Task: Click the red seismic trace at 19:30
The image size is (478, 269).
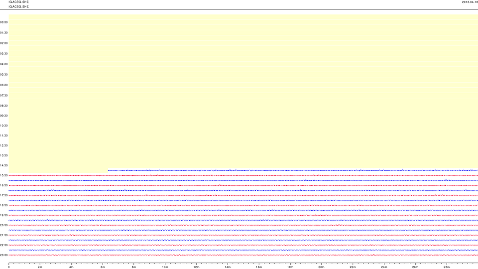Action: tap(243, 215)
